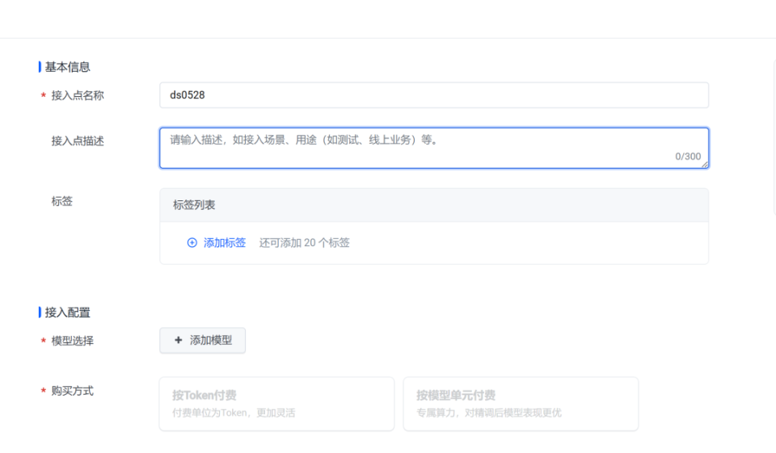Screen dimensions: 776x453
Task: Click the 0/300 character counter
Action: [x=688, y=157]
